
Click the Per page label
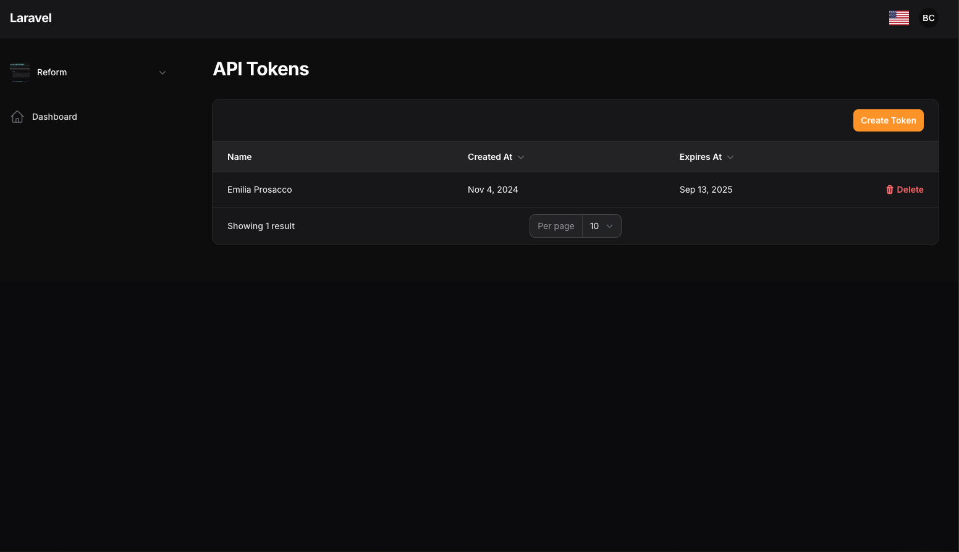556,226
